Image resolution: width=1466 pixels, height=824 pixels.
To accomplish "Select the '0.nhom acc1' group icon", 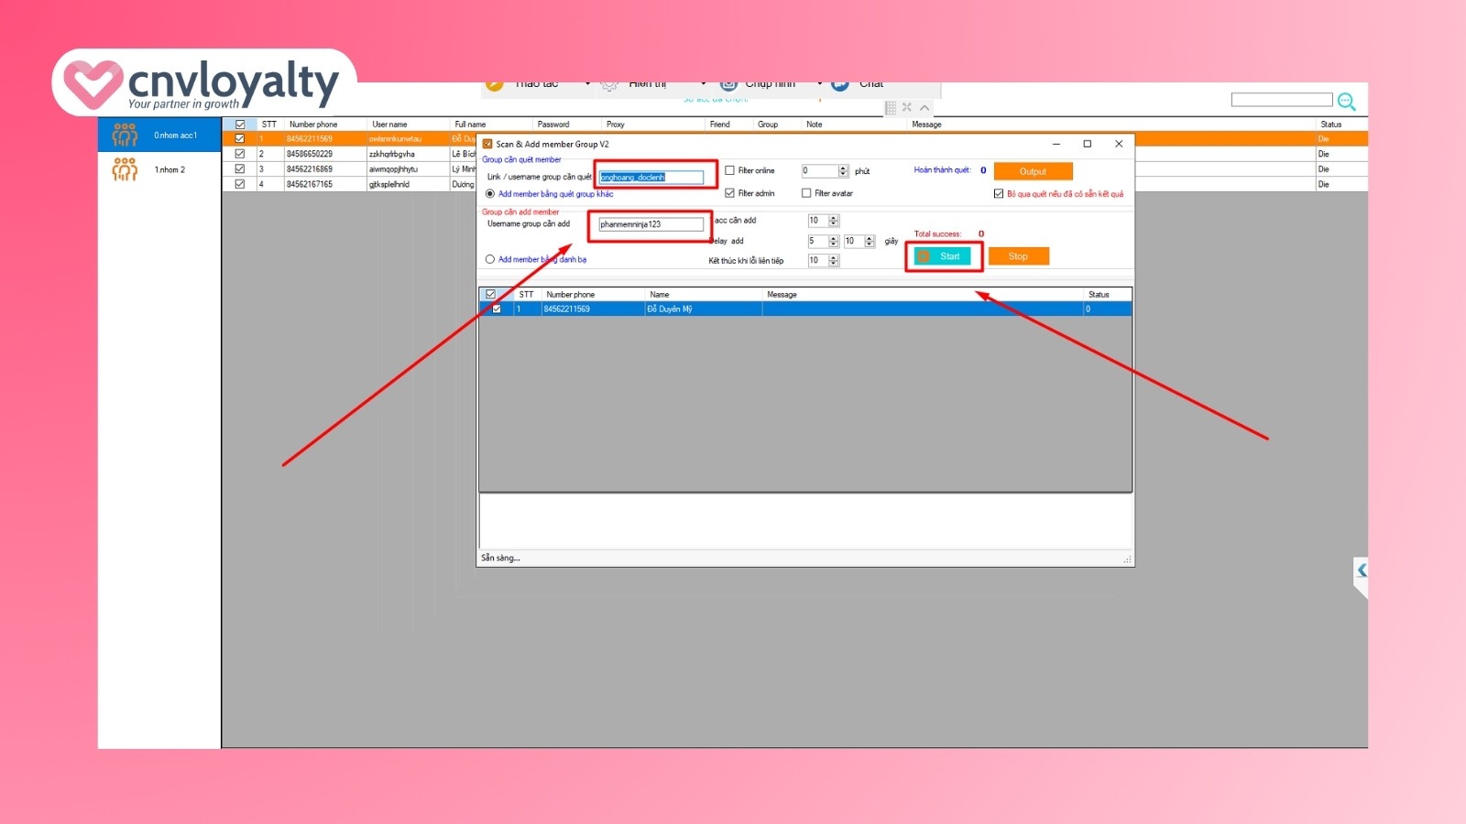I will (125, 136).
